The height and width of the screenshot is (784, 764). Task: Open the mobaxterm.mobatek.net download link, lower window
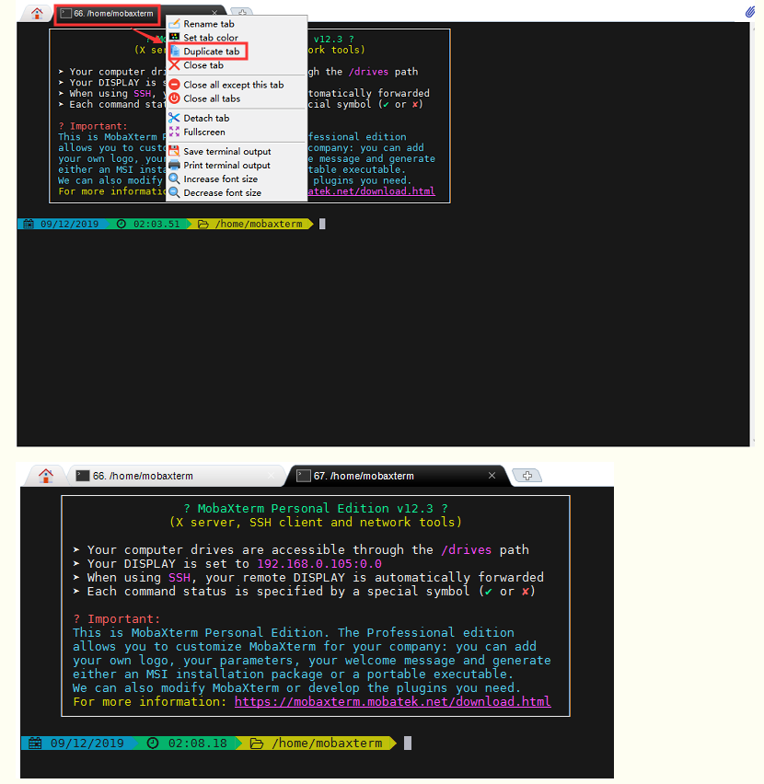coord(392,701)
